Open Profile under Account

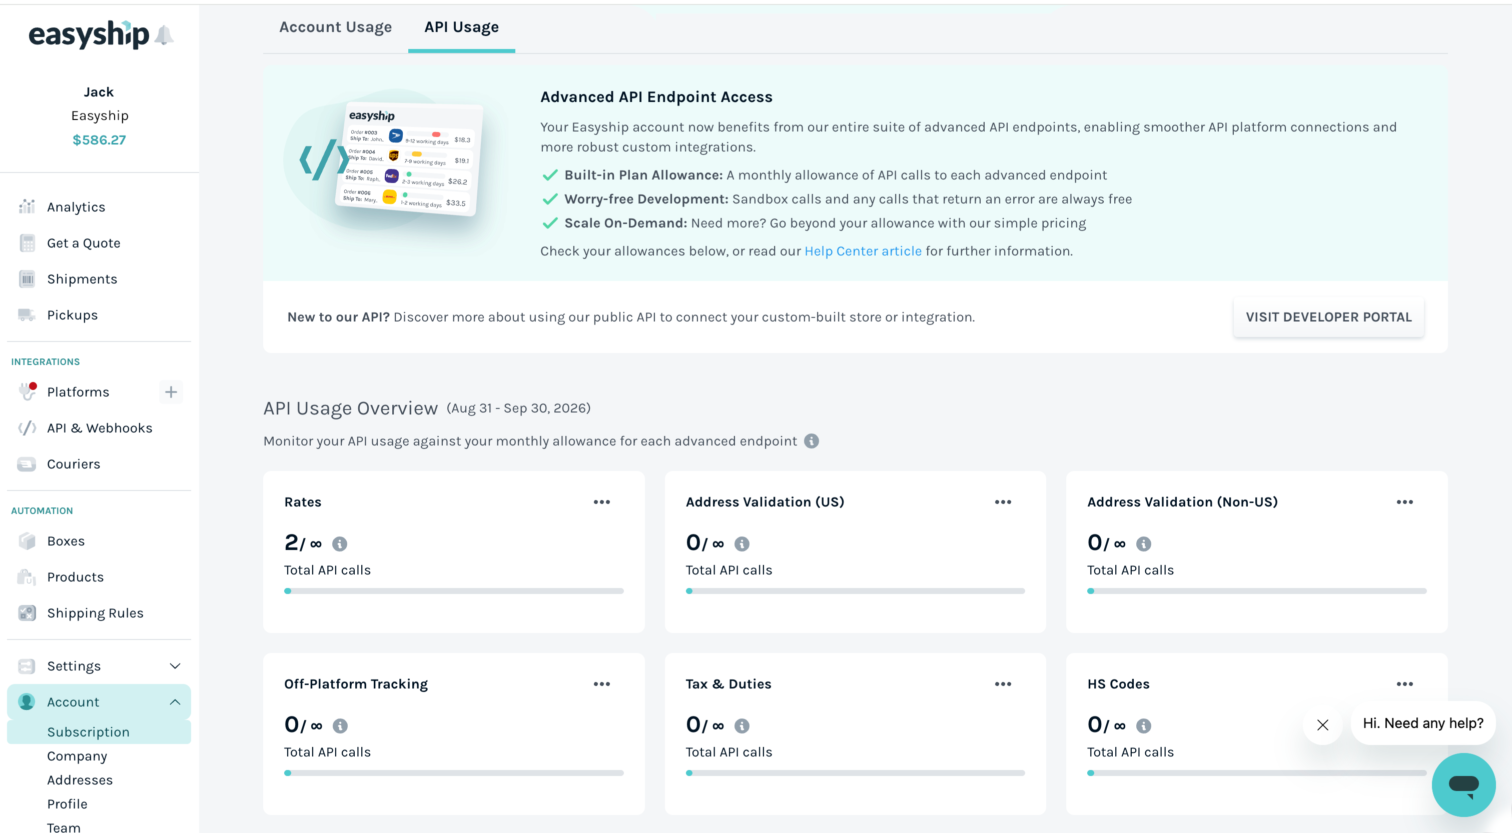[67, 804]
